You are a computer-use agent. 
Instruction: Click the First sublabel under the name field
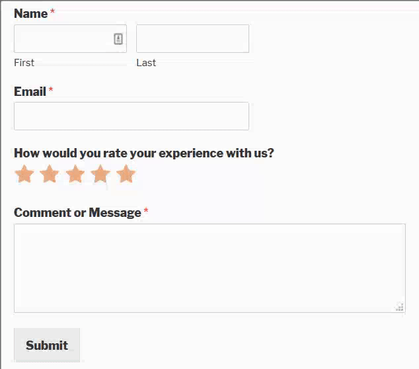click(x=24, y=63)
